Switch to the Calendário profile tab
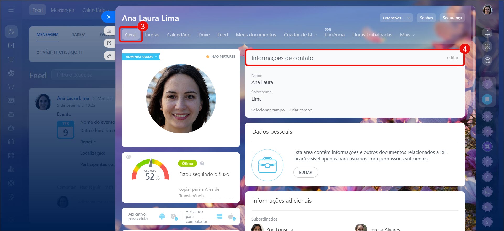Viewport: 504px width, 231px height. tap(179, 35)
